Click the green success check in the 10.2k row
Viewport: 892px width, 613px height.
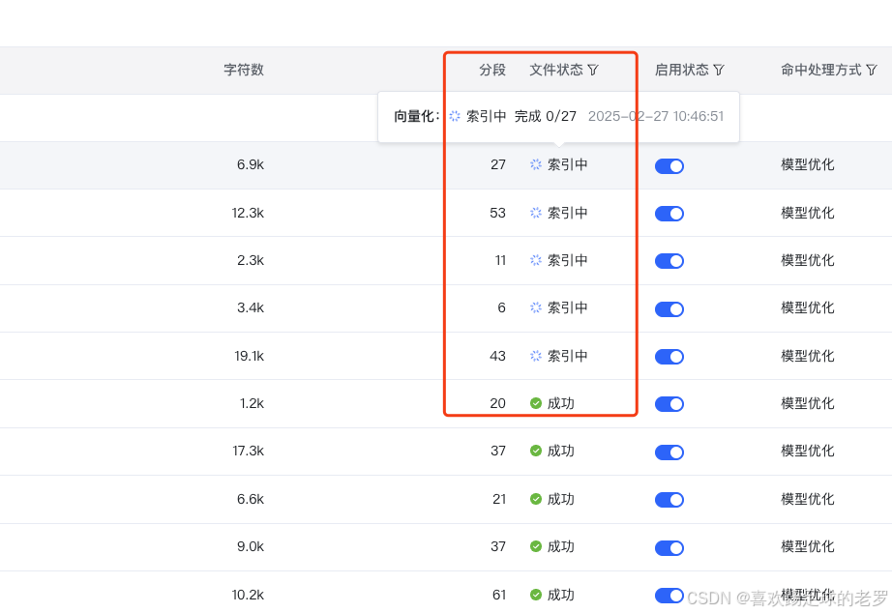coord(536,595)
